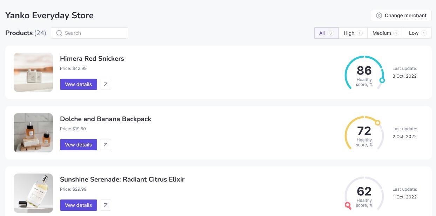The image size is (436, 216).
Task: Click the Dolche and Banana Backpack thumbnail
Action: tap(33, 133)
